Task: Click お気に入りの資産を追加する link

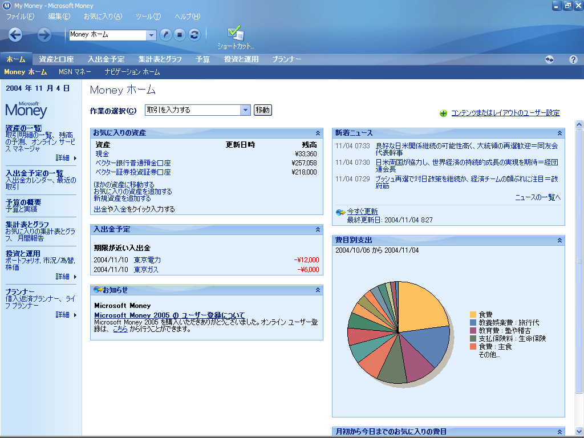Action: click(133, 192)
